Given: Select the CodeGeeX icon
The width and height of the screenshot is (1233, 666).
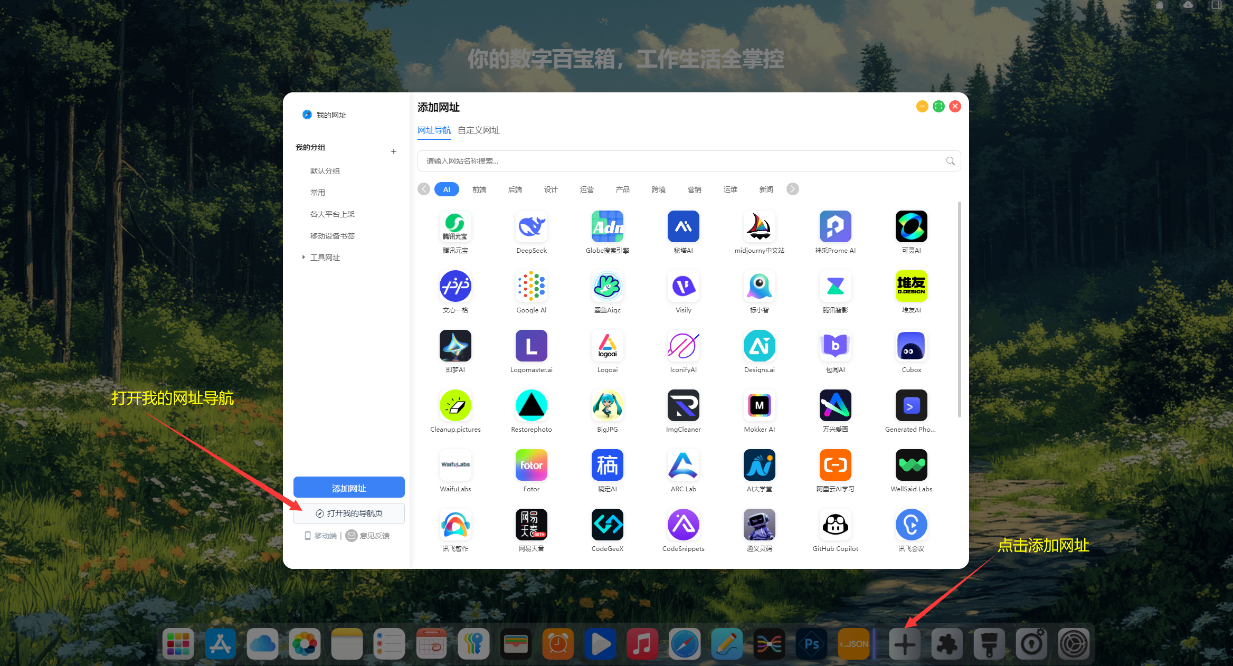Looking at the screenshot, I should coord(607,525).
